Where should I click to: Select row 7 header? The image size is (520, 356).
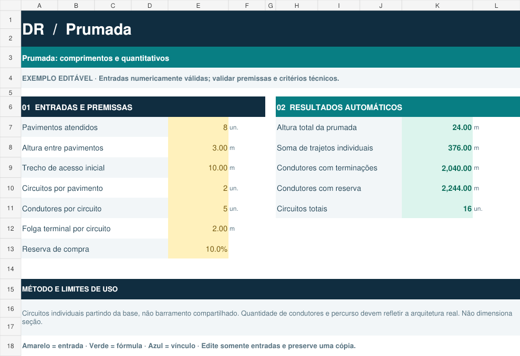[x=11, y=127]
